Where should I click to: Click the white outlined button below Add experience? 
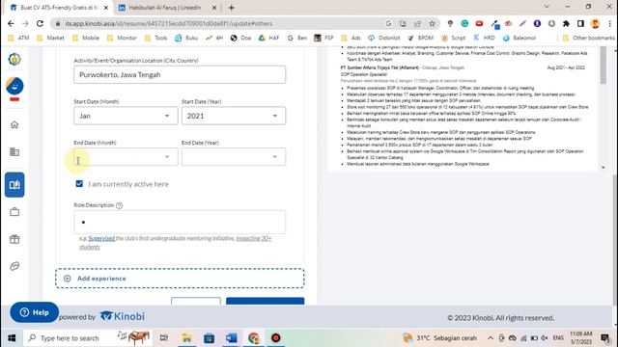(196, 302)
